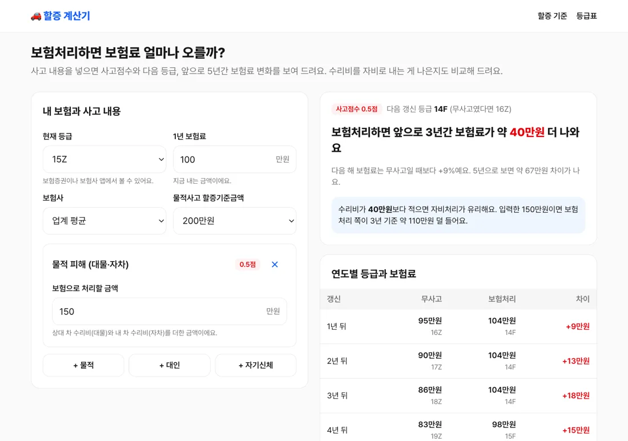Open the 보험사 dropdown showing 업계 평균
This screenshot has height=441, width=628.
[x=104, y=220]
